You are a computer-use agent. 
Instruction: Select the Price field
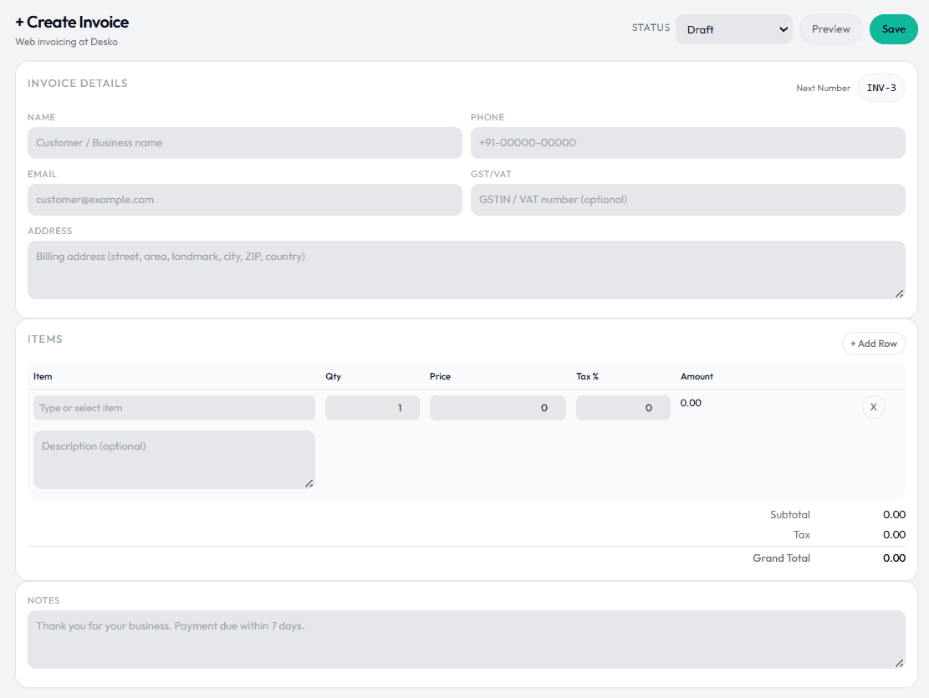tap(498, 407)
